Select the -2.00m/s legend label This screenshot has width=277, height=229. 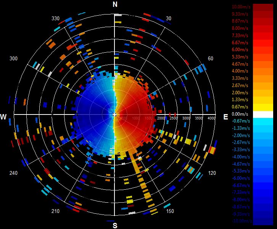241,135
